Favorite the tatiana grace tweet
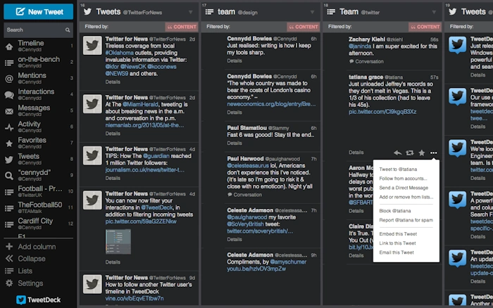 (422, 153)
